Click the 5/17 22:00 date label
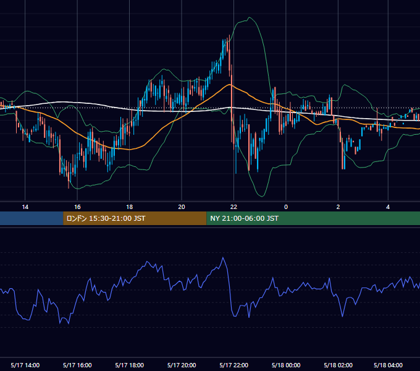 pyautogui.click(x=234, y=365)
